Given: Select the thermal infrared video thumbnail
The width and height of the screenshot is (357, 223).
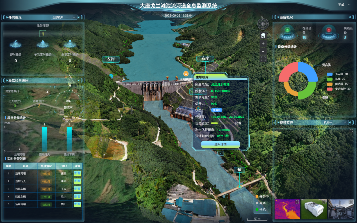Looking at the screenshot, I should pos(287,209).
